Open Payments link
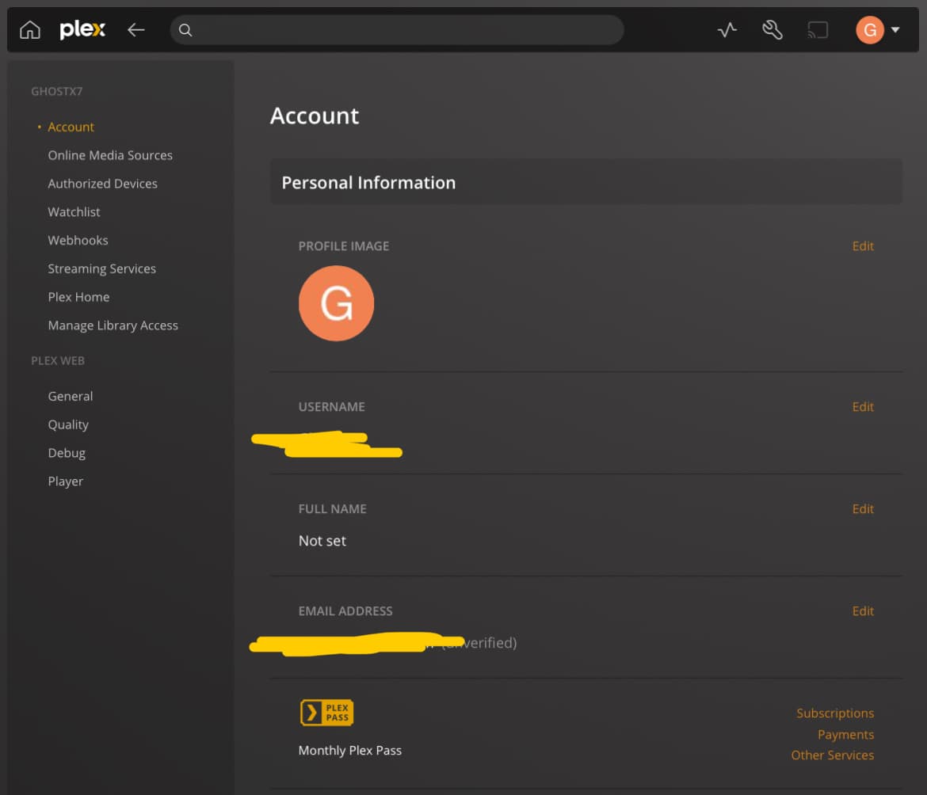The height and width of the screenshot is (795, 927). 845,734
